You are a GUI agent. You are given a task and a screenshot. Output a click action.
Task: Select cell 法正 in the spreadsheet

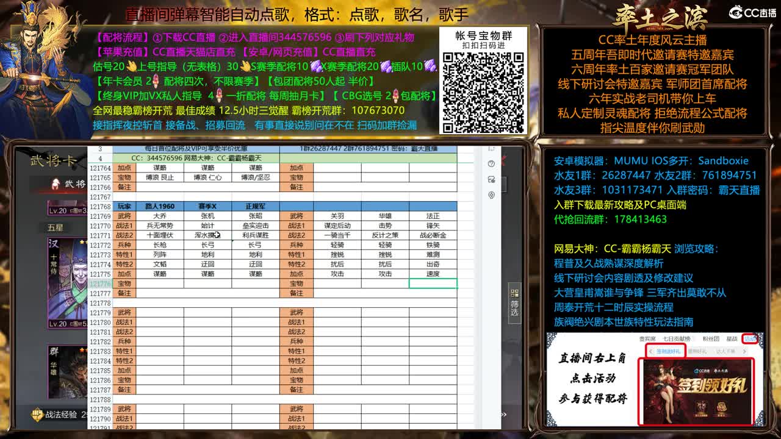433,216
